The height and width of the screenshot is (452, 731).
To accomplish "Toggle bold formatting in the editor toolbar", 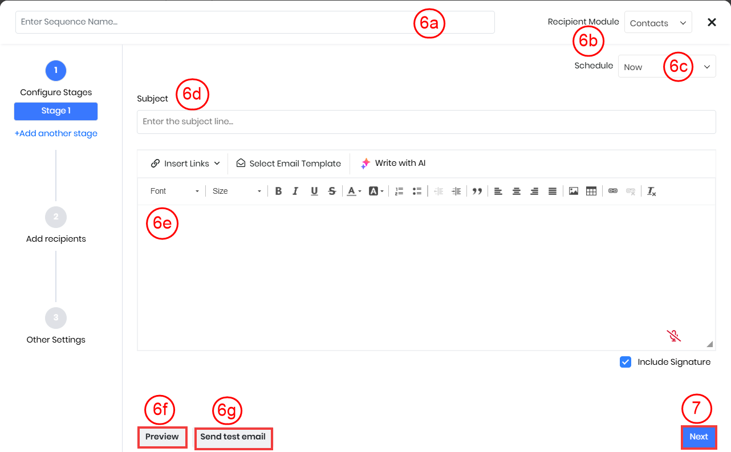I will (x=278, y=192).
